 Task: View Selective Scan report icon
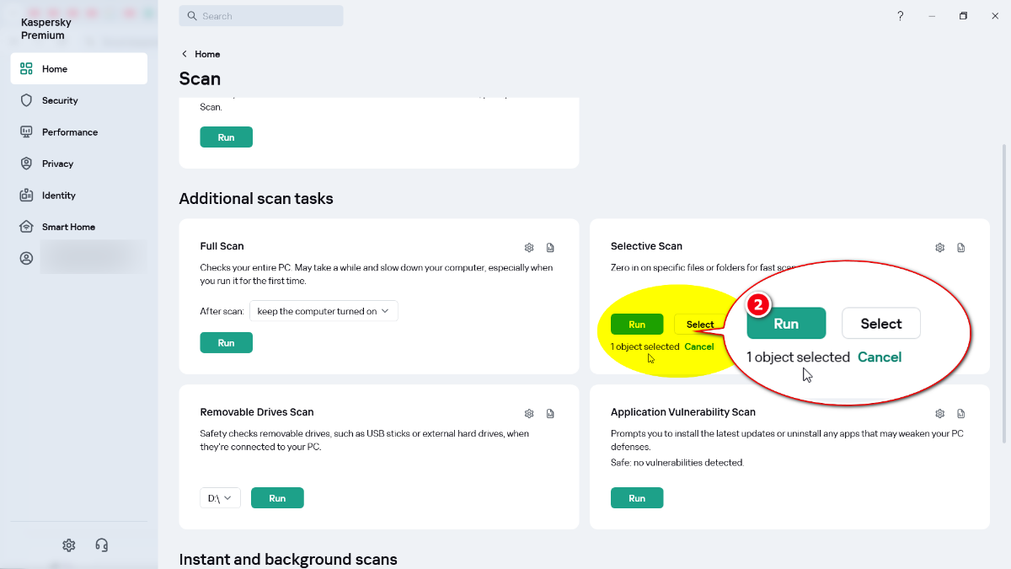(x=961, y=248)
